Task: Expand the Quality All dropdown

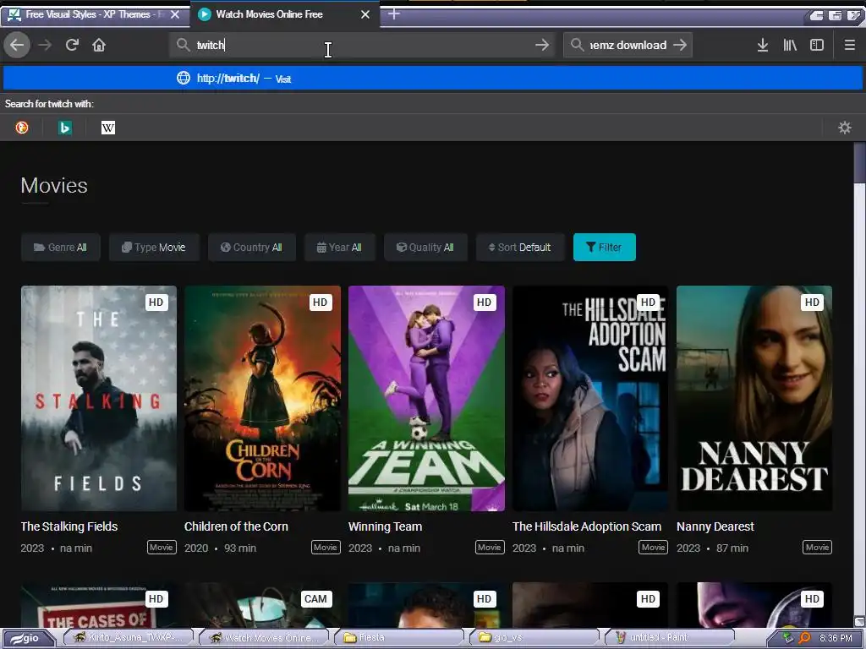Action: 426,248
